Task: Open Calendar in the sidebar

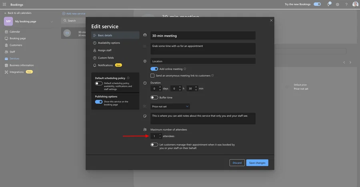Action: pyautogui.click(x=15, y=32)
